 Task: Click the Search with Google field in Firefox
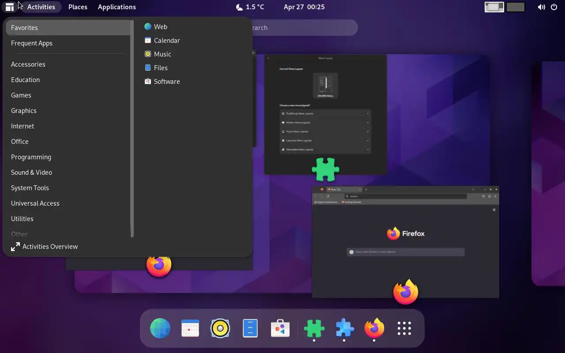pyautogui.click(x=406, y=252)
